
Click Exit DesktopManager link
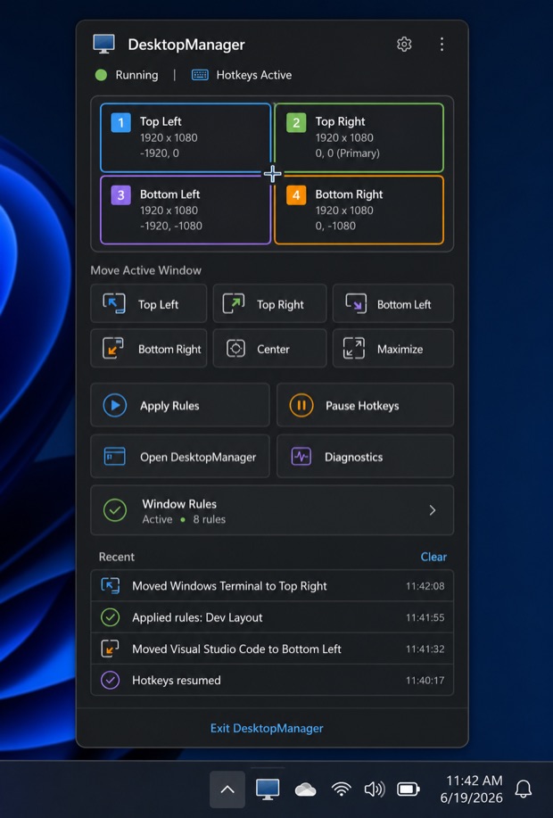267,728
